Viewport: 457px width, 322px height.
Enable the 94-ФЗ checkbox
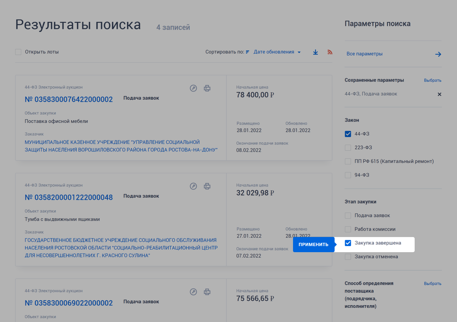(x=348, y=175)
